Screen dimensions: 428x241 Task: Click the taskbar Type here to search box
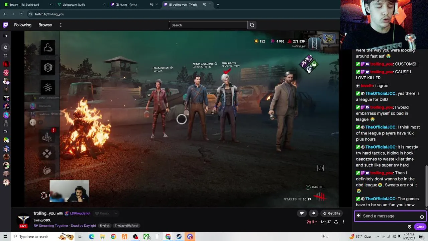point(43,237)
